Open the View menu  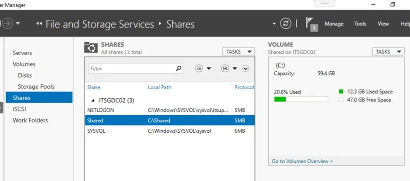(x=383, y=24)
